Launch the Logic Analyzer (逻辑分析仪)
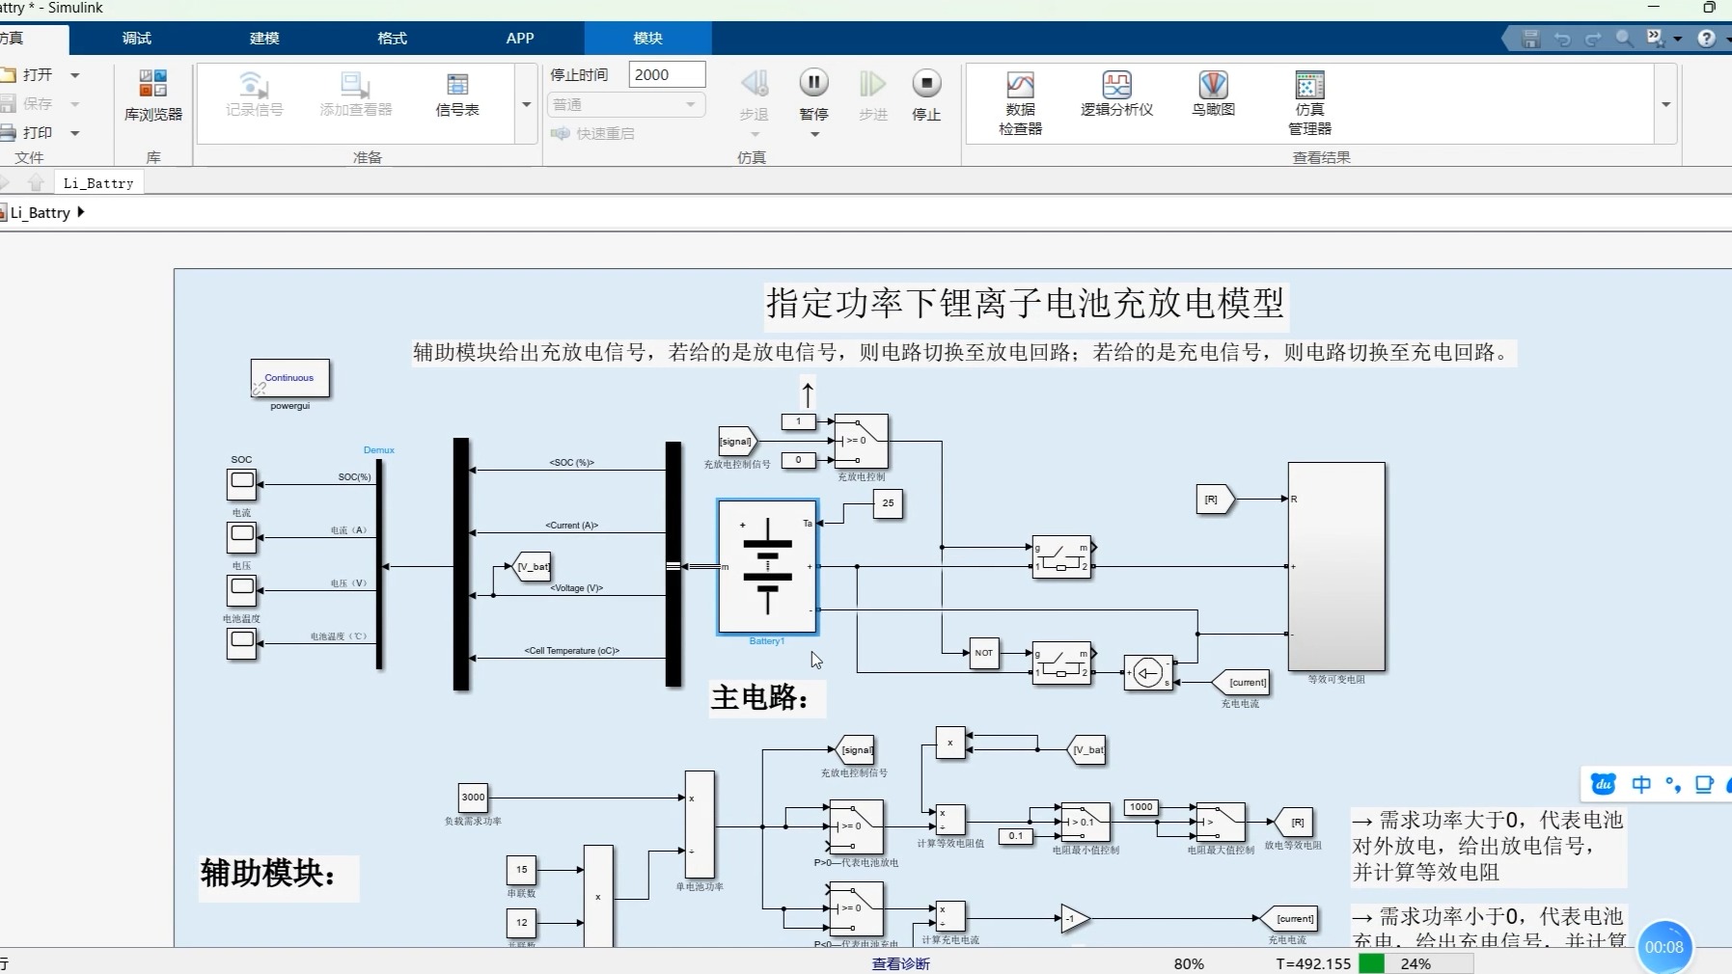This screenshot has height=974, width=1732. coord(1117,96)
